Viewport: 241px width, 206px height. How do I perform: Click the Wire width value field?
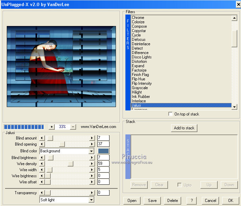(103, 170)
